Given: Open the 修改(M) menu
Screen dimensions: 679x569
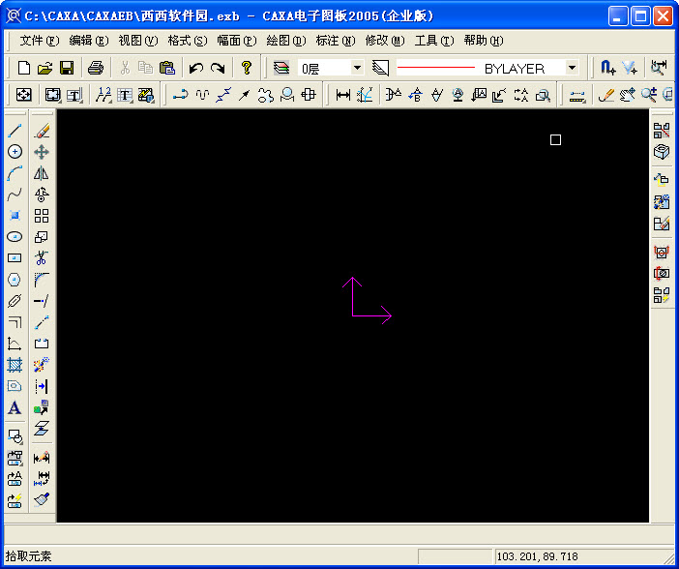Looking at the screenshot, I should point(385,41).
